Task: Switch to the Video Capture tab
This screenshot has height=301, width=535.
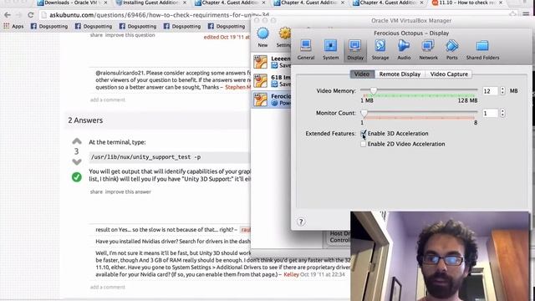Action: click(x=449, y=74)
